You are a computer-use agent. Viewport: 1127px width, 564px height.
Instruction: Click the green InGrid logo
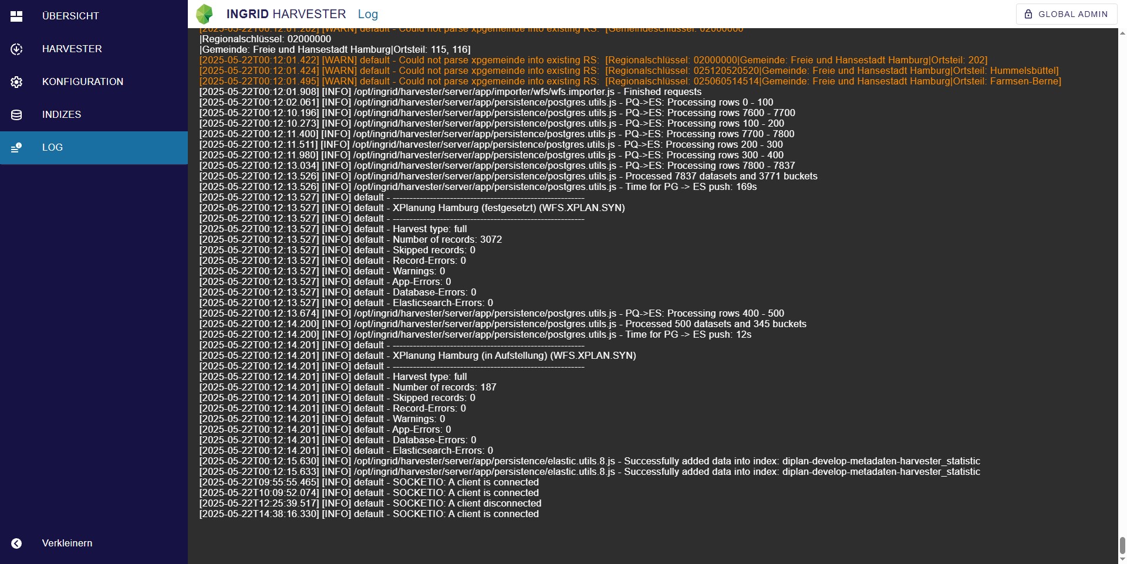tap(204, 14)
